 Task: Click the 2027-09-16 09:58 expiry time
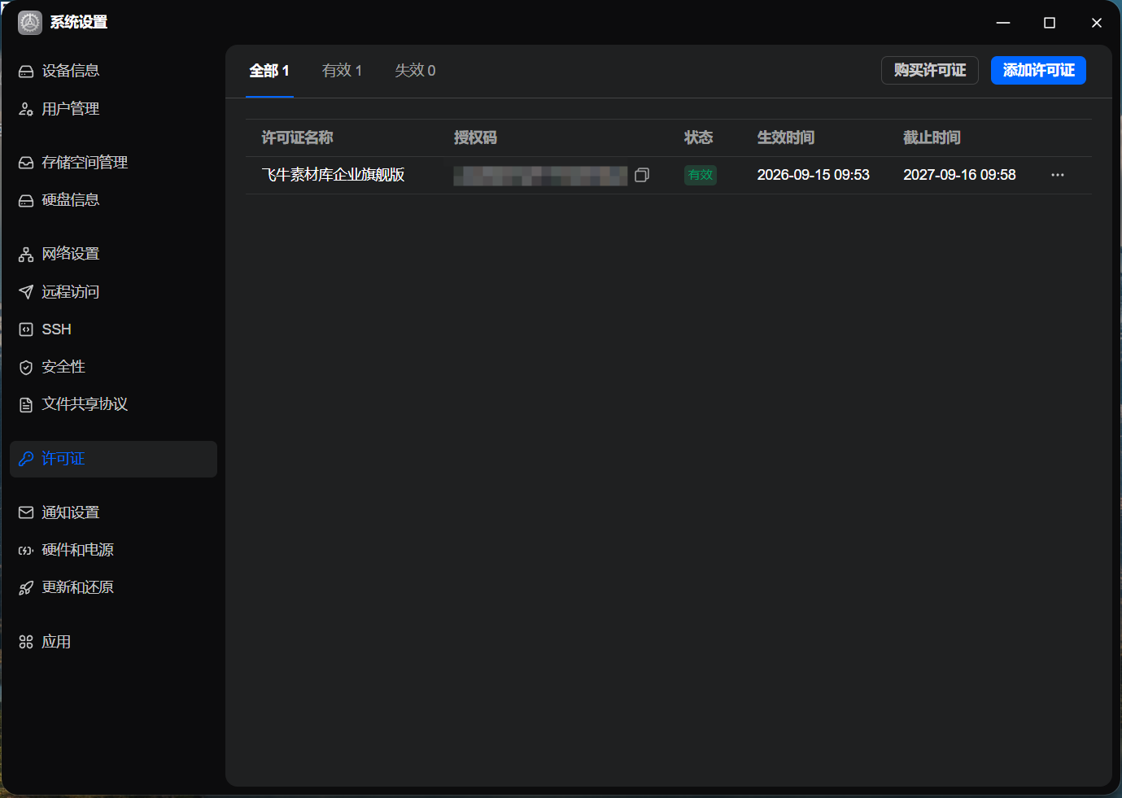(959, 175)
